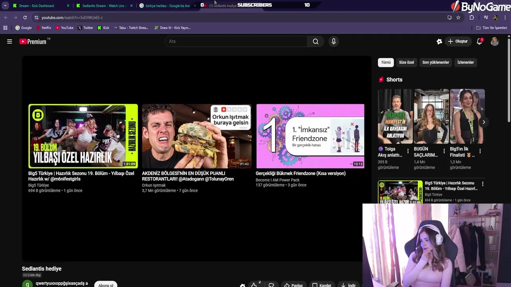Image resolution: width=511 pixels, height=287 pixels.
Task: Open the Chrome three-dot menu
Action: click(505, 18)
